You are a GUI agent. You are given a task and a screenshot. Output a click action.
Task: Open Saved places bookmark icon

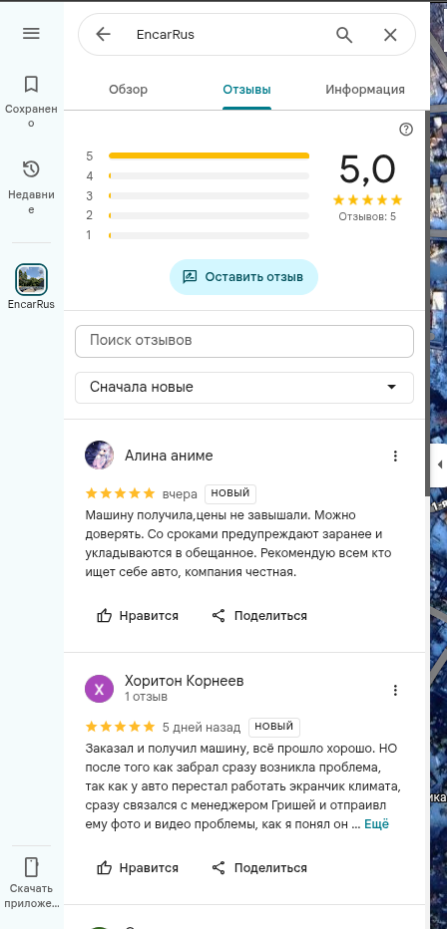point(31,84)
